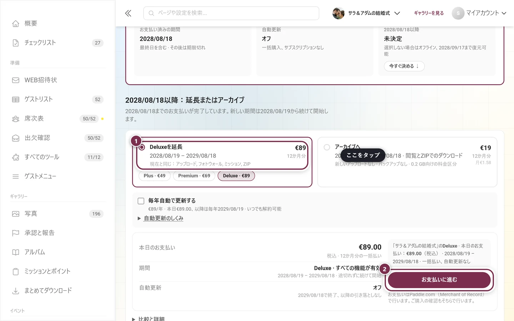Viewport: 514px width, 321px height.
Task: Click the マイアカウント avatar circle
Action: tap(458, 13)
